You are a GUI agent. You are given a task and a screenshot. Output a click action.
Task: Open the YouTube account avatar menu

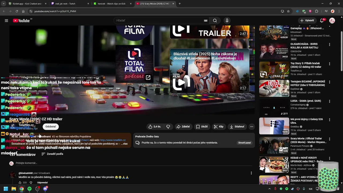[x=332, y=21]
